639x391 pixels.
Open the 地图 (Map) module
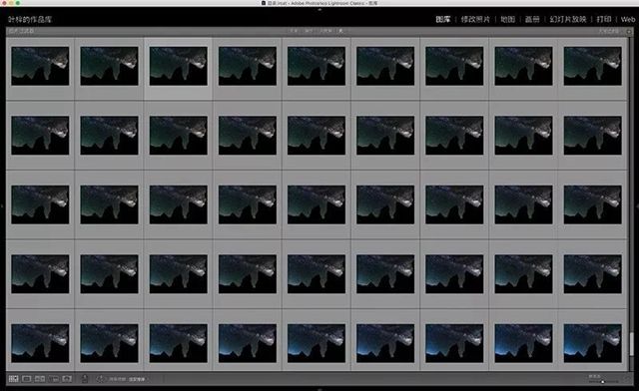point(507,19)
